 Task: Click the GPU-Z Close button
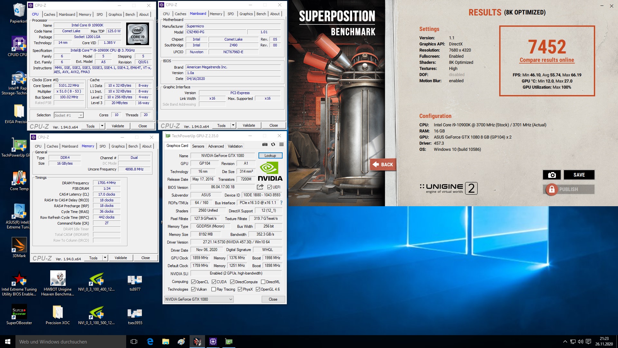click(x=273, y=299)
